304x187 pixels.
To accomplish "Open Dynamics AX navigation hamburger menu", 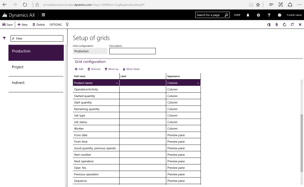I will 44,15.
